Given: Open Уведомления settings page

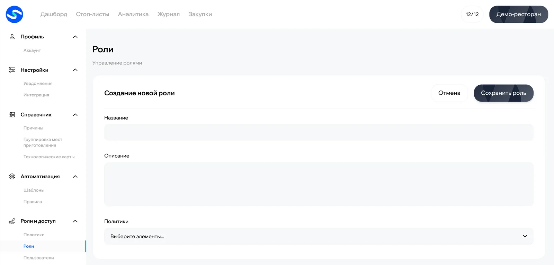Looking at the screenshot, I should (38, 84).
